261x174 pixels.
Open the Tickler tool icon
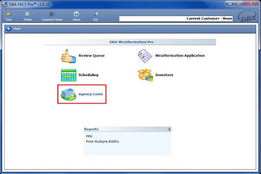click(x=27, y=14)
